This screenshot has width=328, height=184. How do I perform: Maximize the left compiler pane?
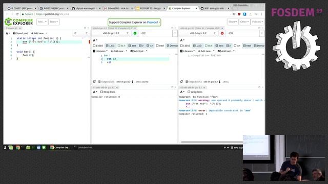[x=172, y=28]
